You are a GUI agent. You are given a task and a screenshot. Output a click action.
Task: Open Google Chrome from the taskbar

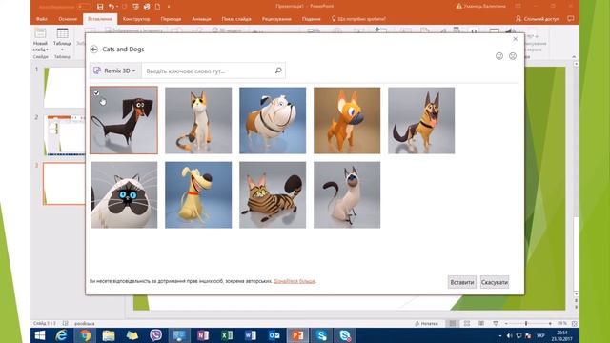pos(85,335)
